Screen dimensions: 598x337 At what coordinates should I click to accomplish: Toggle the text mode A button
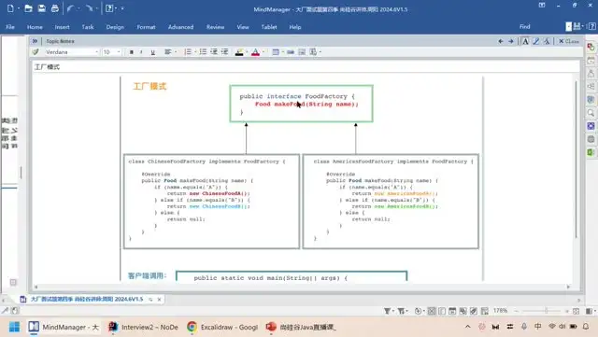(525, 41)
